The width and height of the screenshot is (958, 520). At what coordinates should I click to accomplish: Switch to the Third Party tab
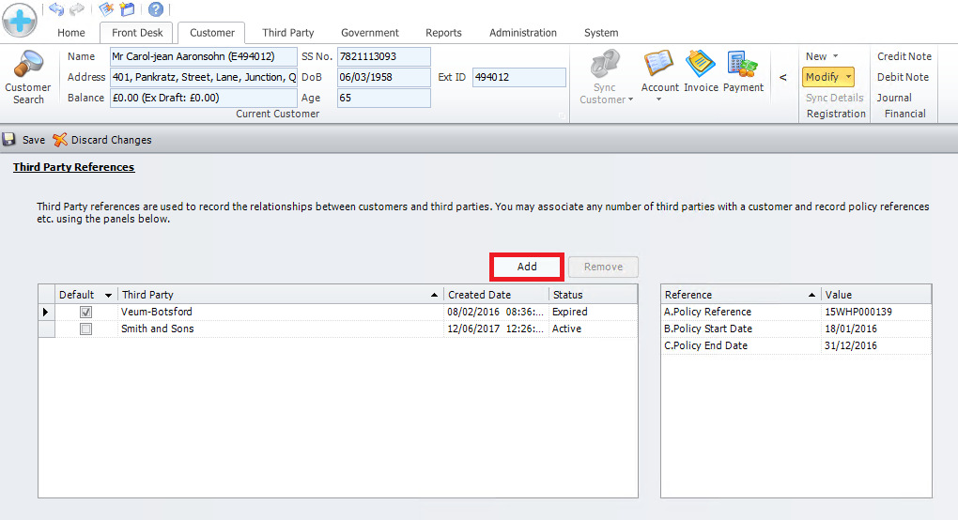coord(288,33)
